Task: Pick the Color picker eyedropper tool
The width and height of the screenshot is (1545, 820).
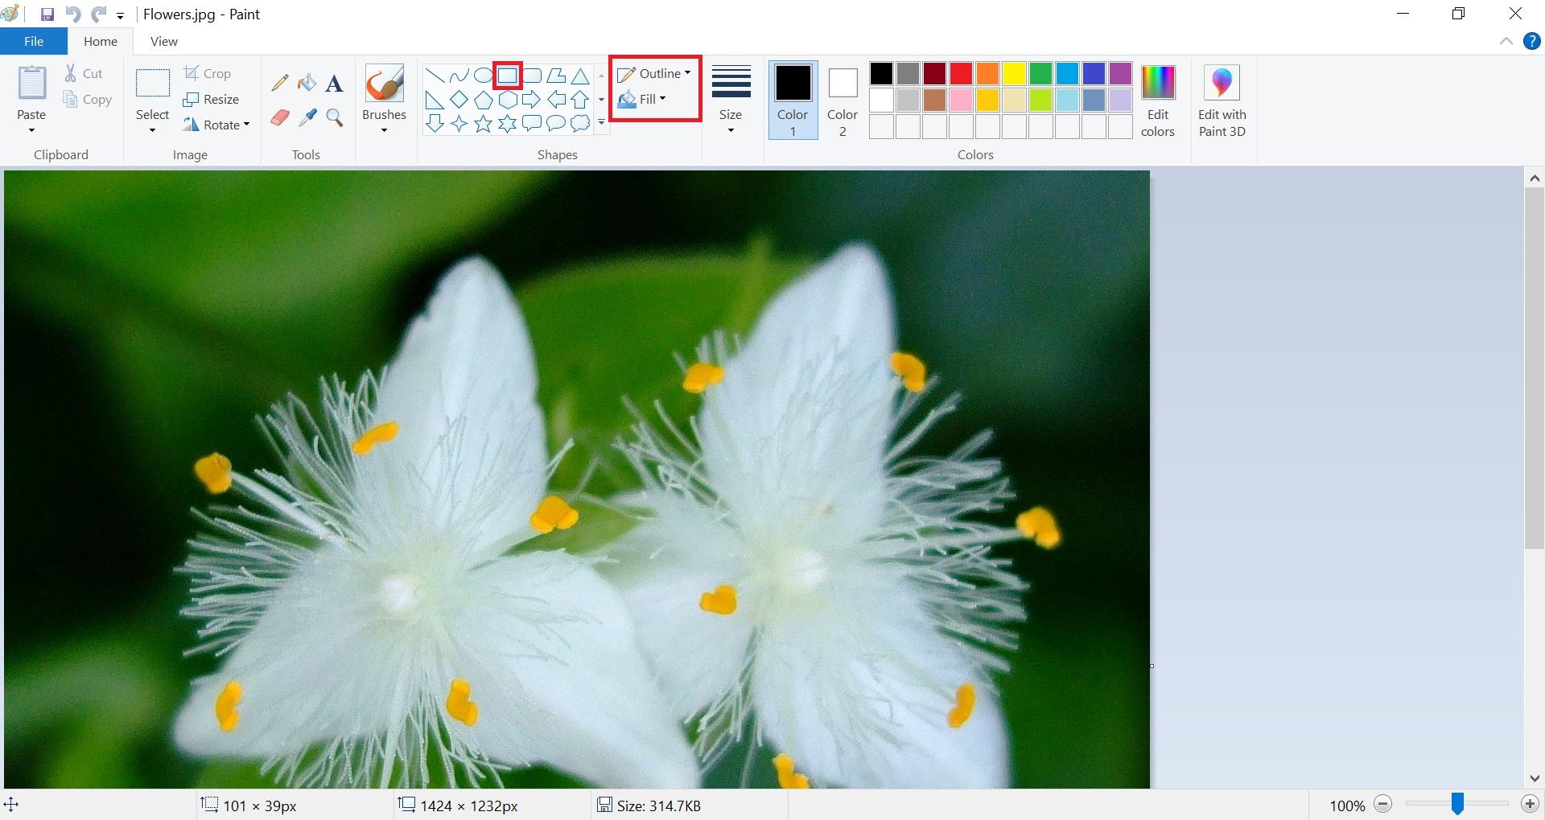Action: [x=307, y=117]
